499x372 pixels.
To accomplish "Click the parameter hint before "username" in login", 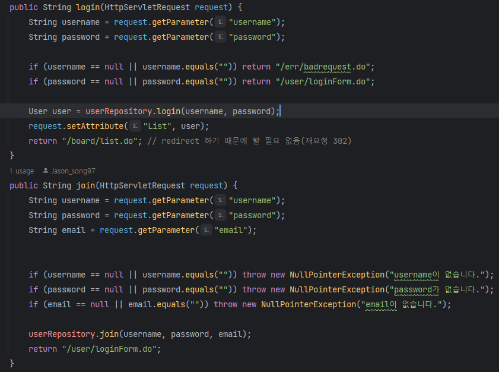I will pos(220,22).
